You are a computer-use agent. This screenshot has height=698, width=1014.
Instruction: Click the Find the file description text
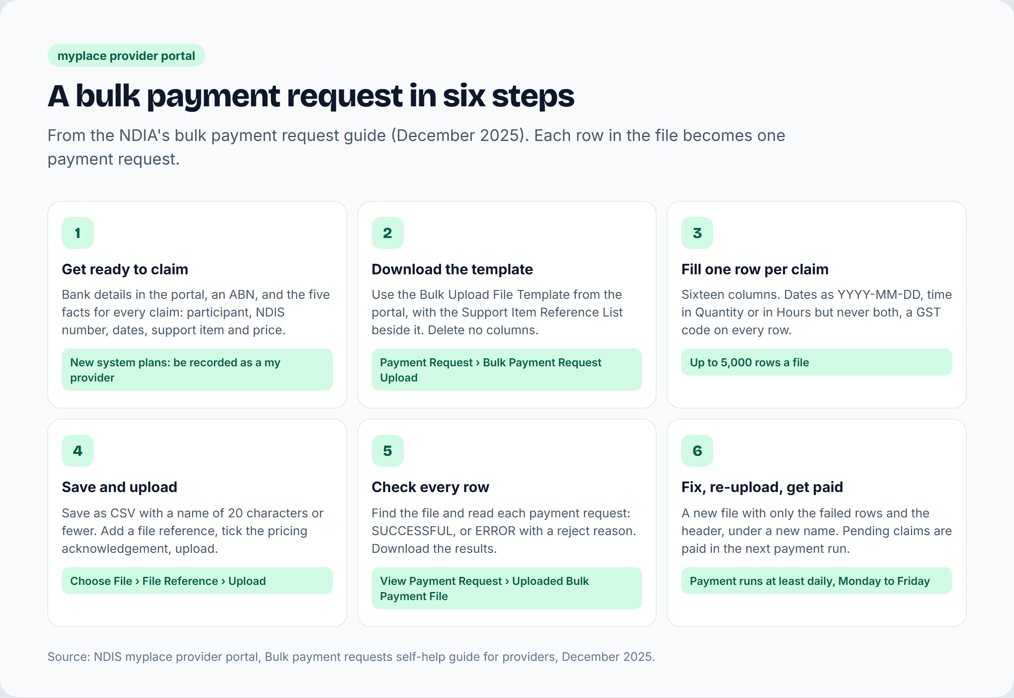point(504,531)
